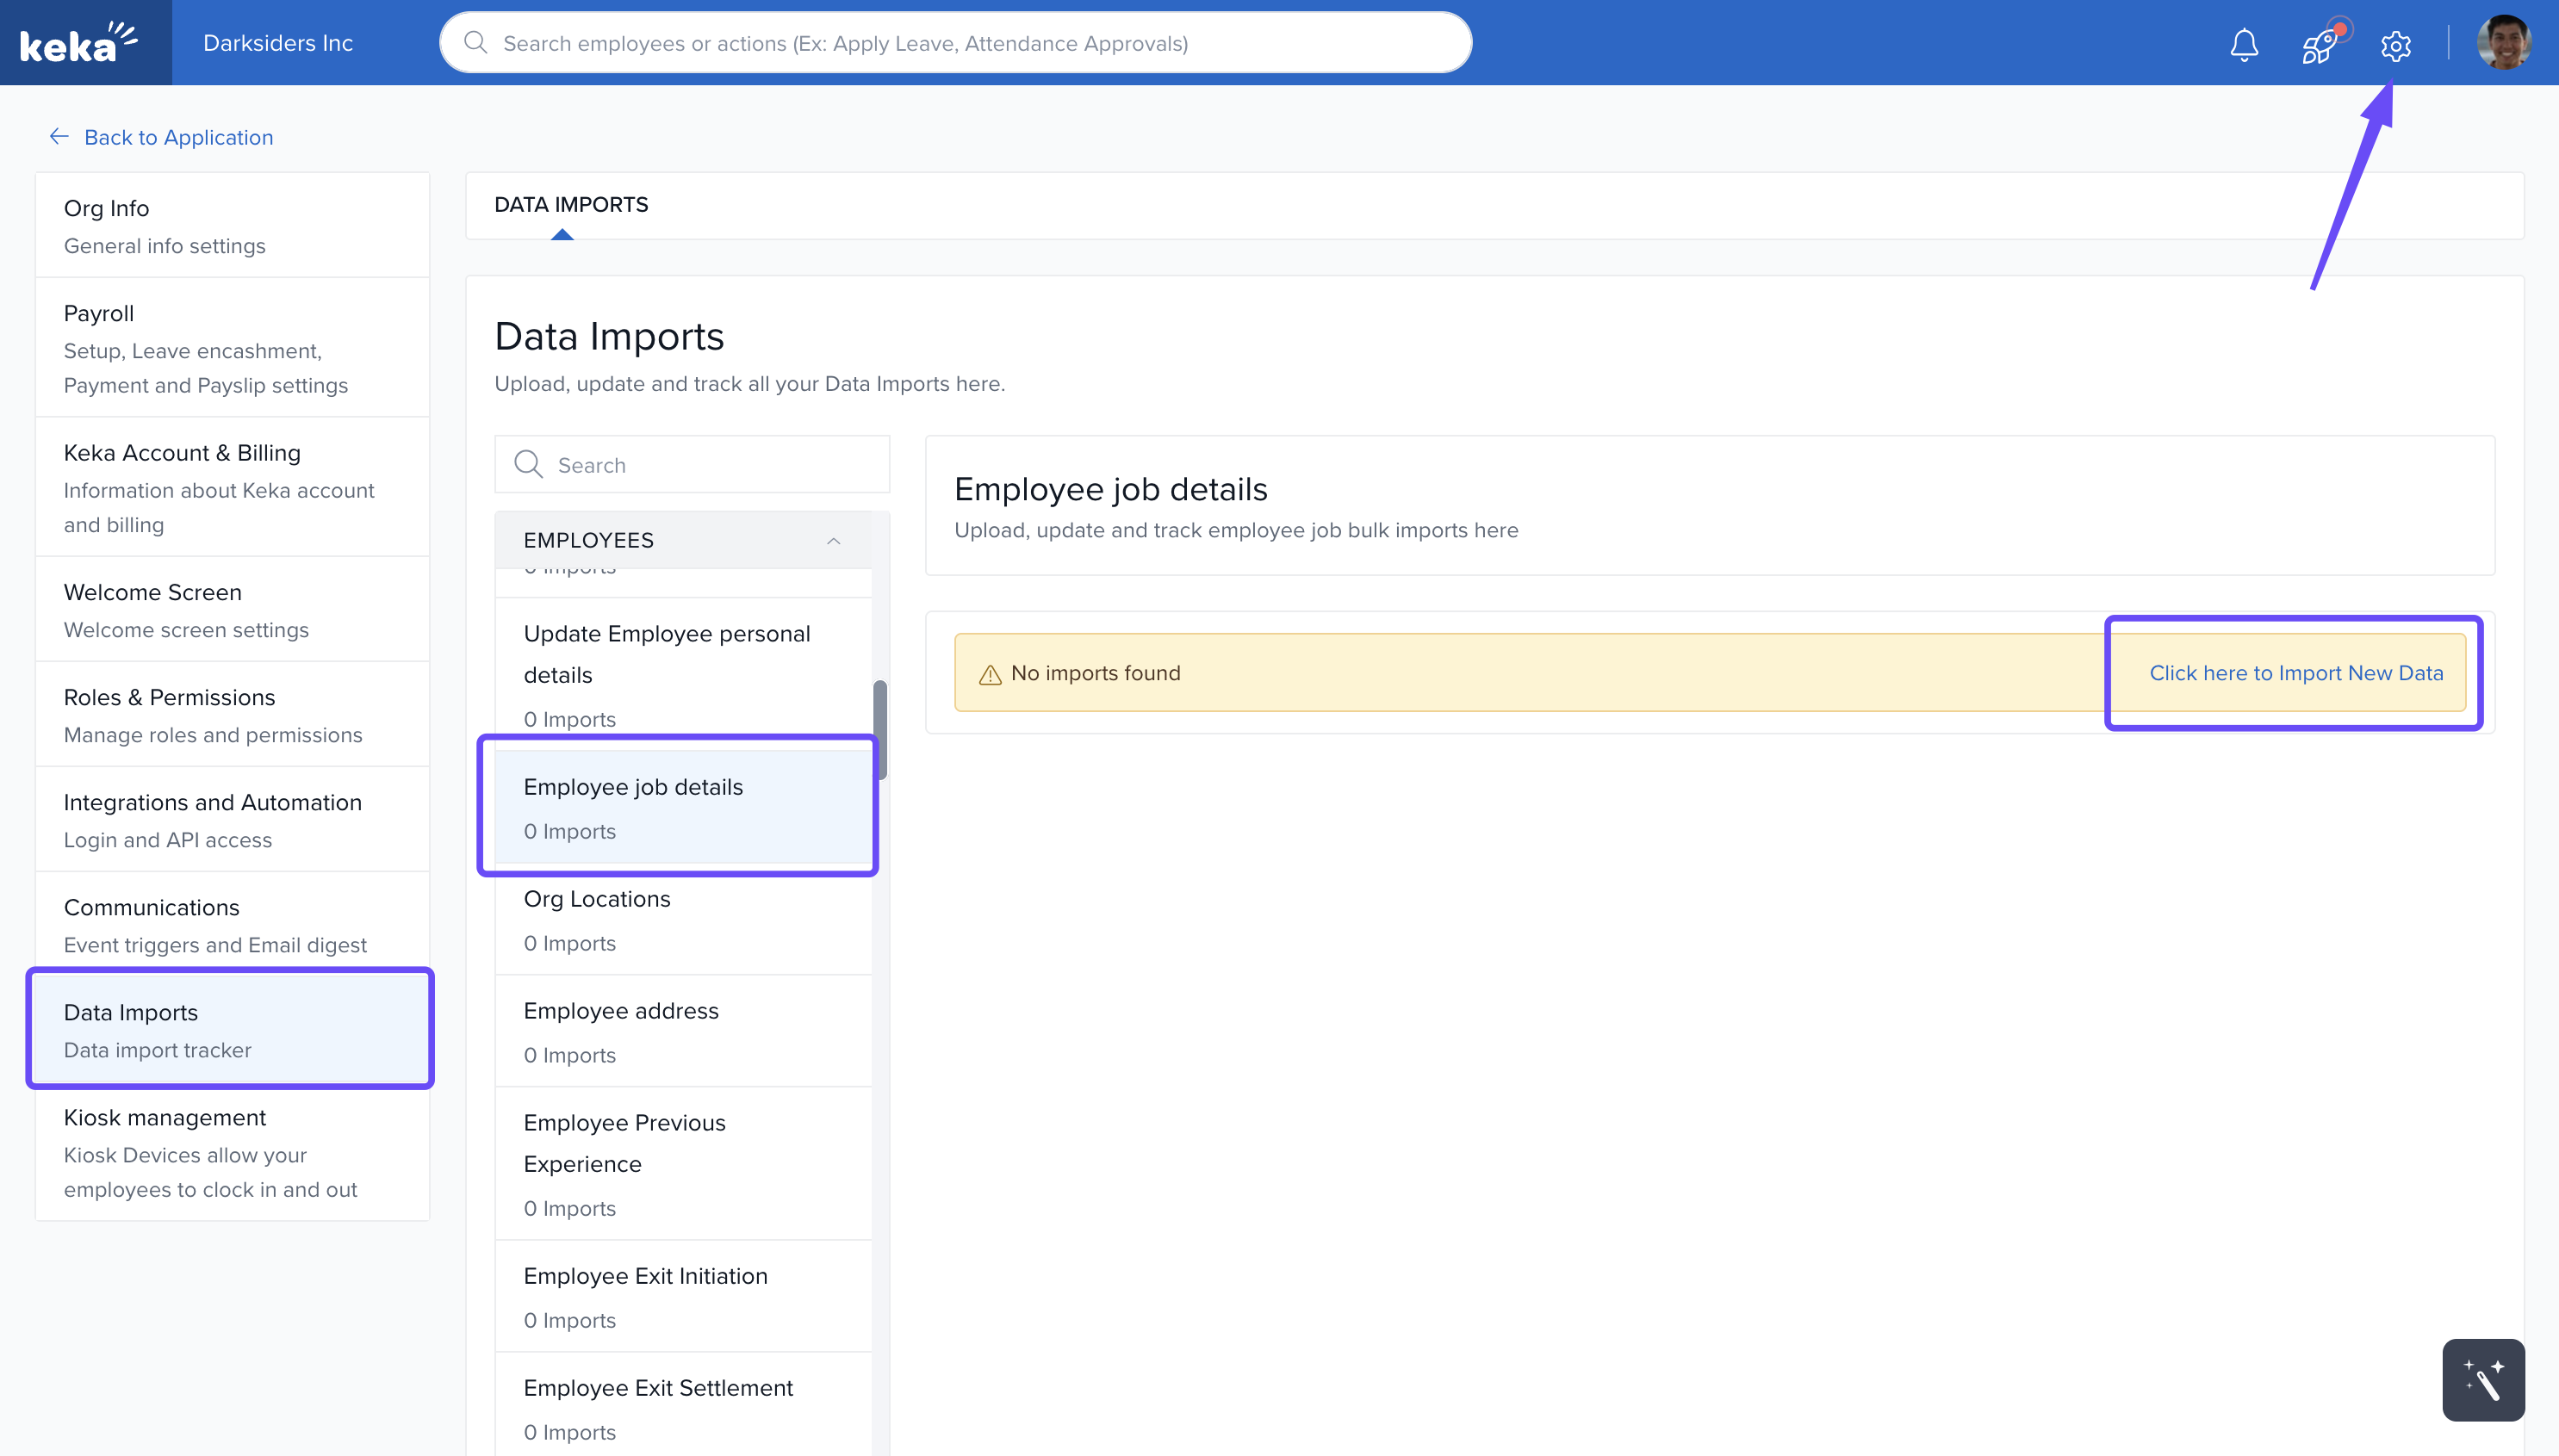Click the rocket what's new icon
The width and height of the screenshot is (2559, 1456).
pyautogui.click(x=2319, y=46)
